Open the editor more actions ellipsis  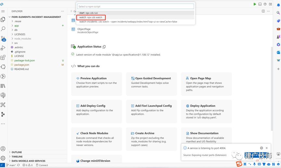point(268,11)
